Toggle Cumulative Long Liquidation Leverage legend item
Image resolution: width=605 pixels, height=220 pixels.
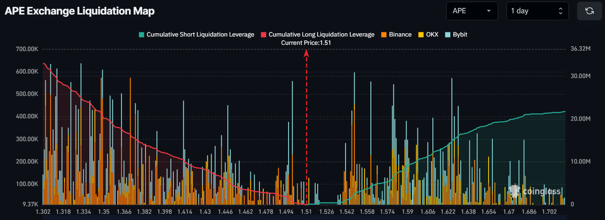pos(317,34)
